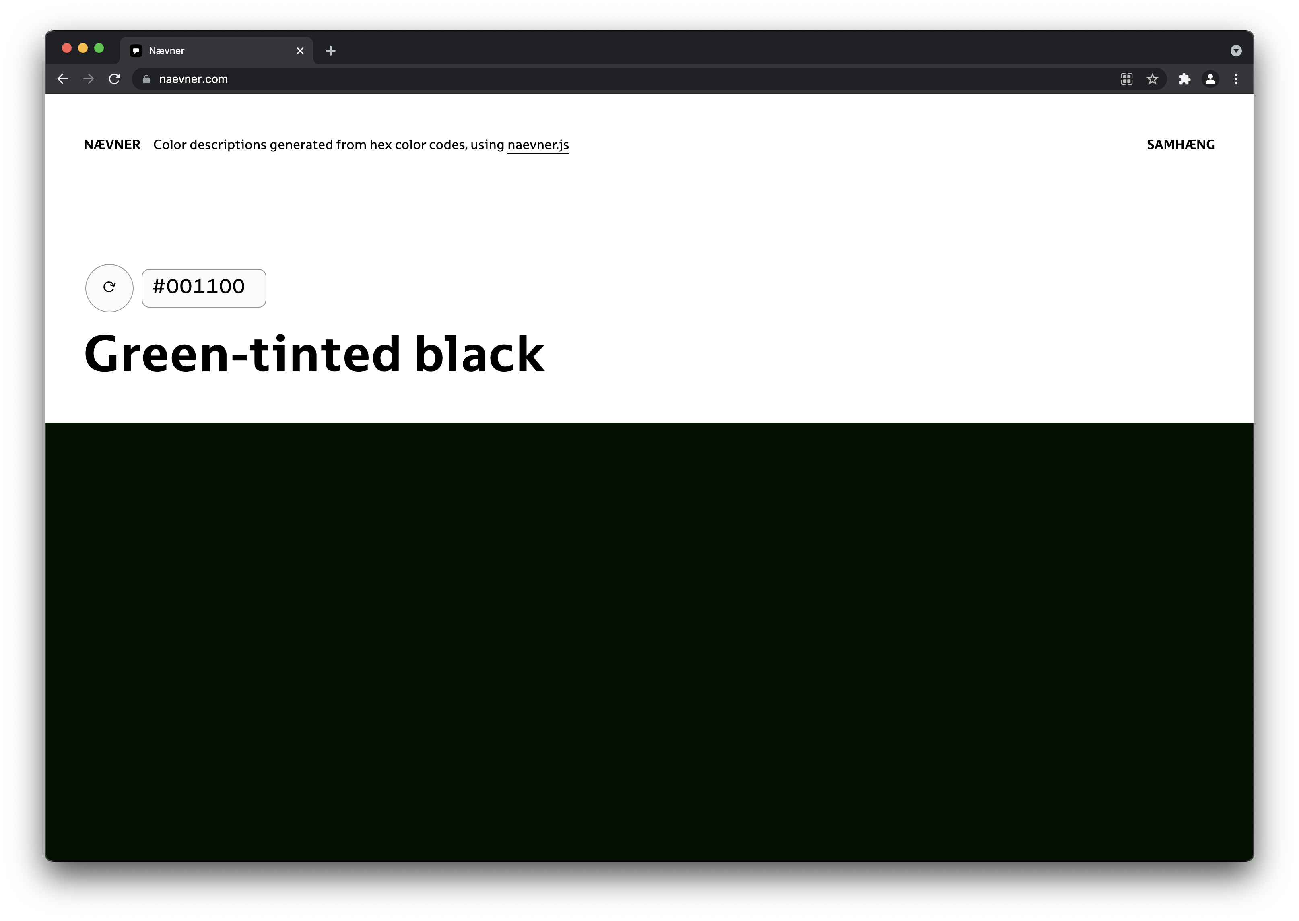Image resolution: width=1299 pixels, height=921 pixels.
Task: Click the NÆVNER site logo
Action: click(x=112, y=145)
